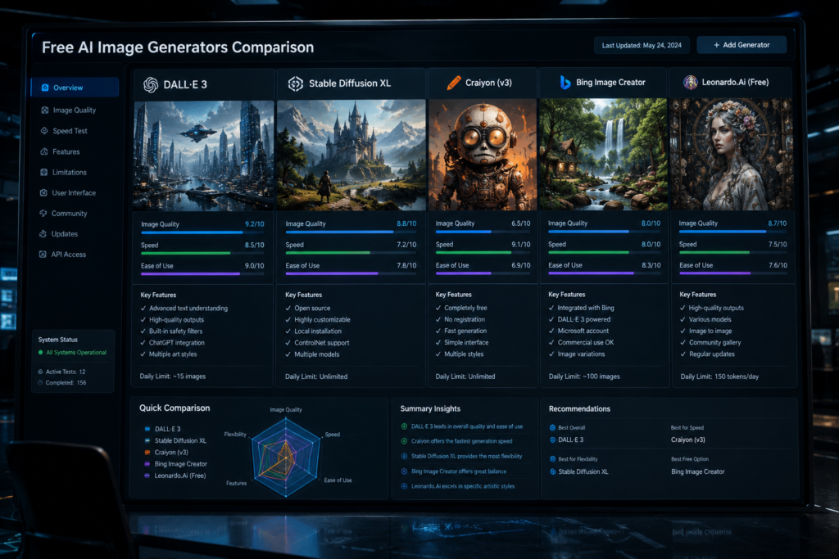Click the Add Generator button
The width and height of the screenshot is (839, 559).
741,45
